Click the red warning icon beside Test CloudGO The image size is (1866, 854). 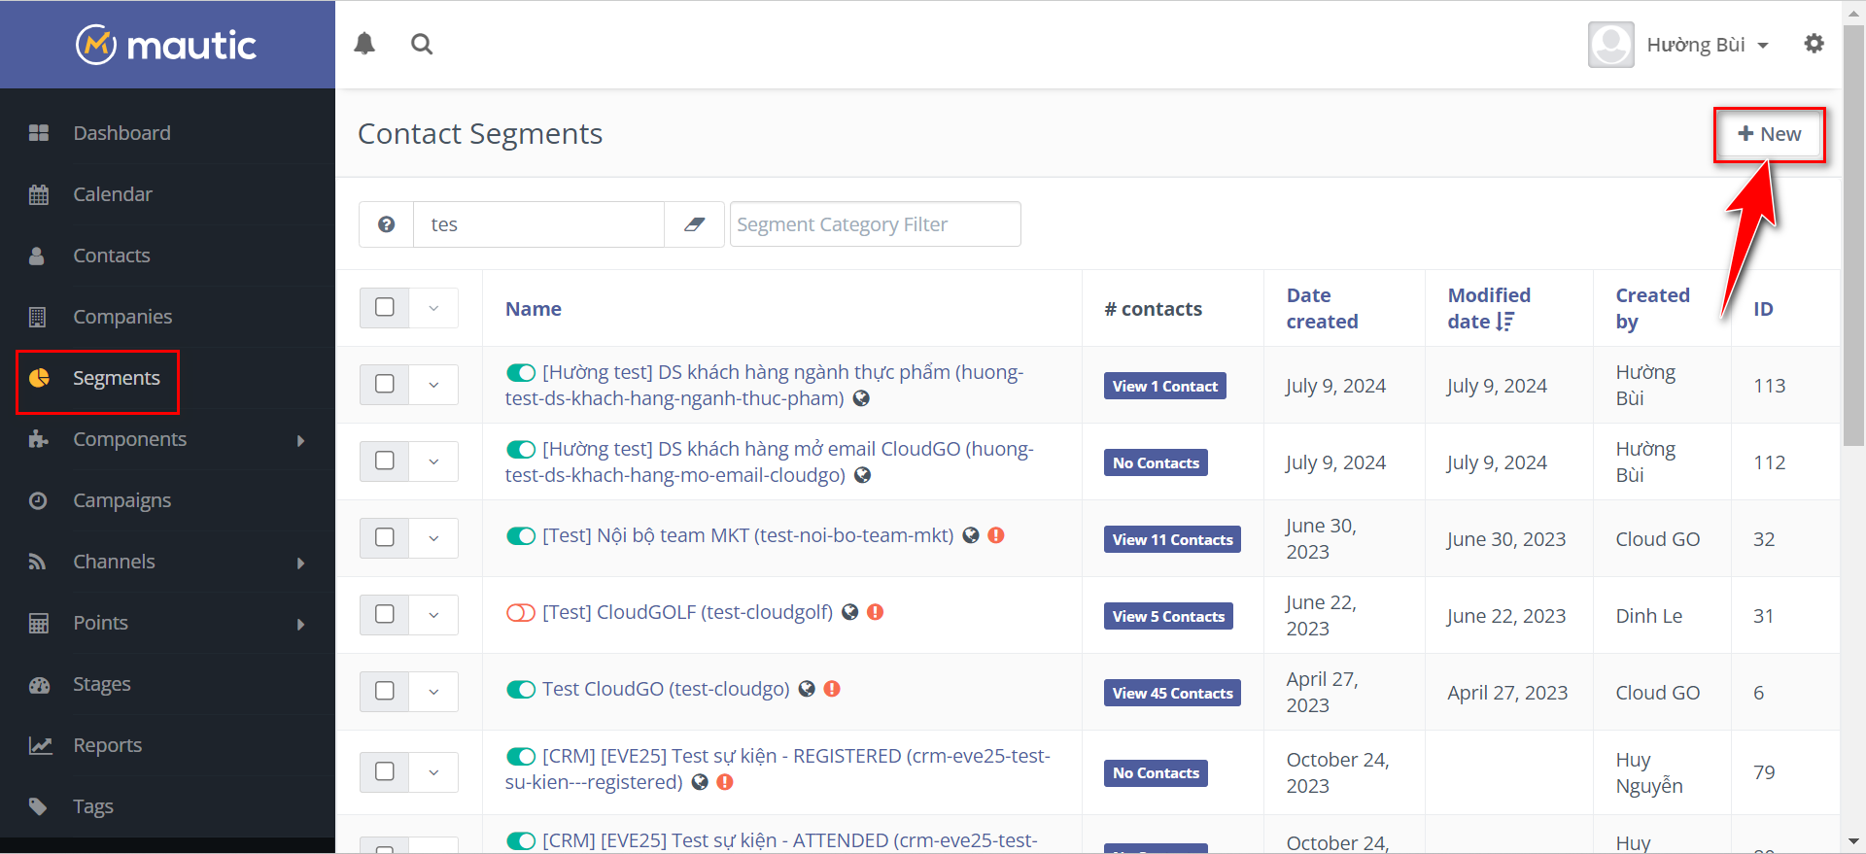pyautogui.click(x=832, y=689)
